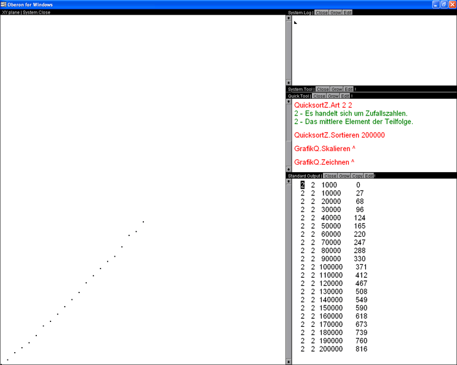Viewport: 457px width, 365px height.
Task: Execute the GrafikQ.Zeichnen command
Action: coord(325,162)
